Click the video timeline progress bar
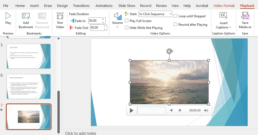The image size is (258, 135). click(x=152, y=110)
